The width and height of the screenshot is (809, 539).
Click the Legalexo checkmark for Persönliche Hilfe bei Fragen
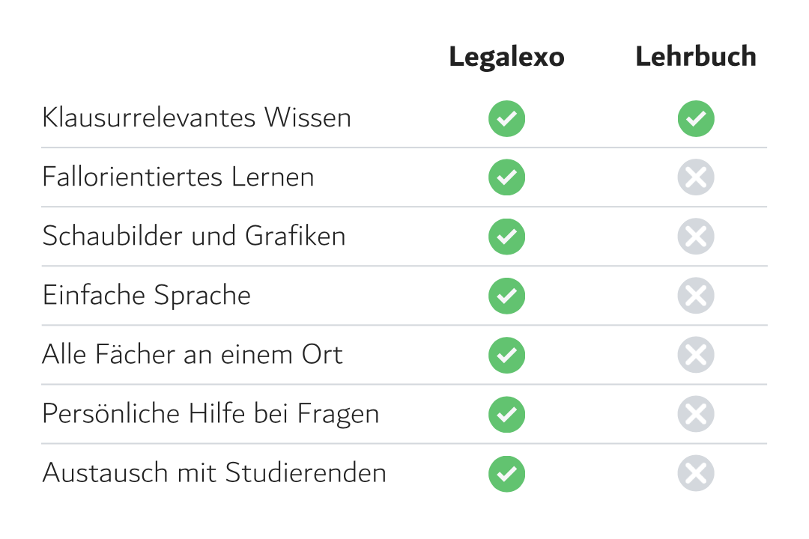[506, 415]
